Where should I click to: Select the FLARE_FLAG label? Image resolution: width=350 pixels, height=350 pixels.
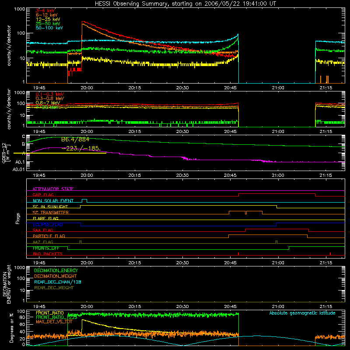pos(45,218)
